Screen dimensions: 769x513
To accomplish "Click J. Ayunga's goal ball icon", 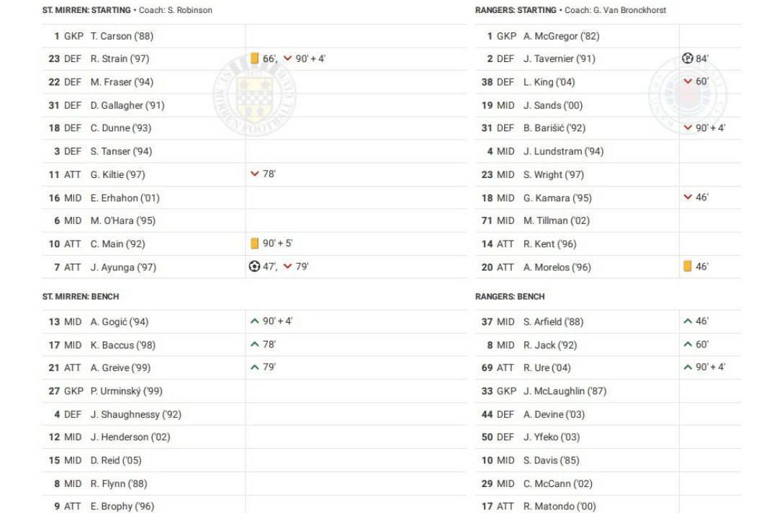I will point(254,267).
